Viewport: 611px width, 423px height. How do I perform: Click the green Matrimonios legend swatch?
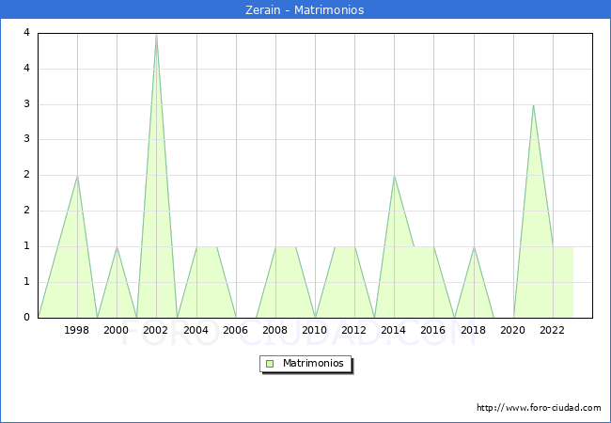270,364
